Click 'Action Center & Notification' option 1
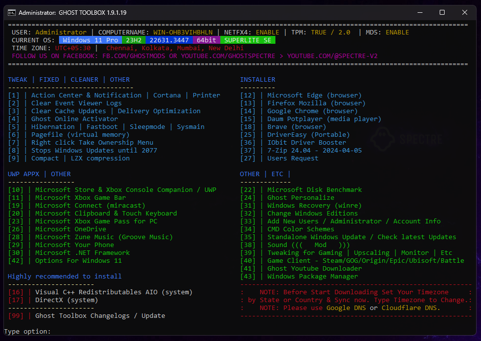Viewport: 481px width, 341px height. click(x=87, y=95)
